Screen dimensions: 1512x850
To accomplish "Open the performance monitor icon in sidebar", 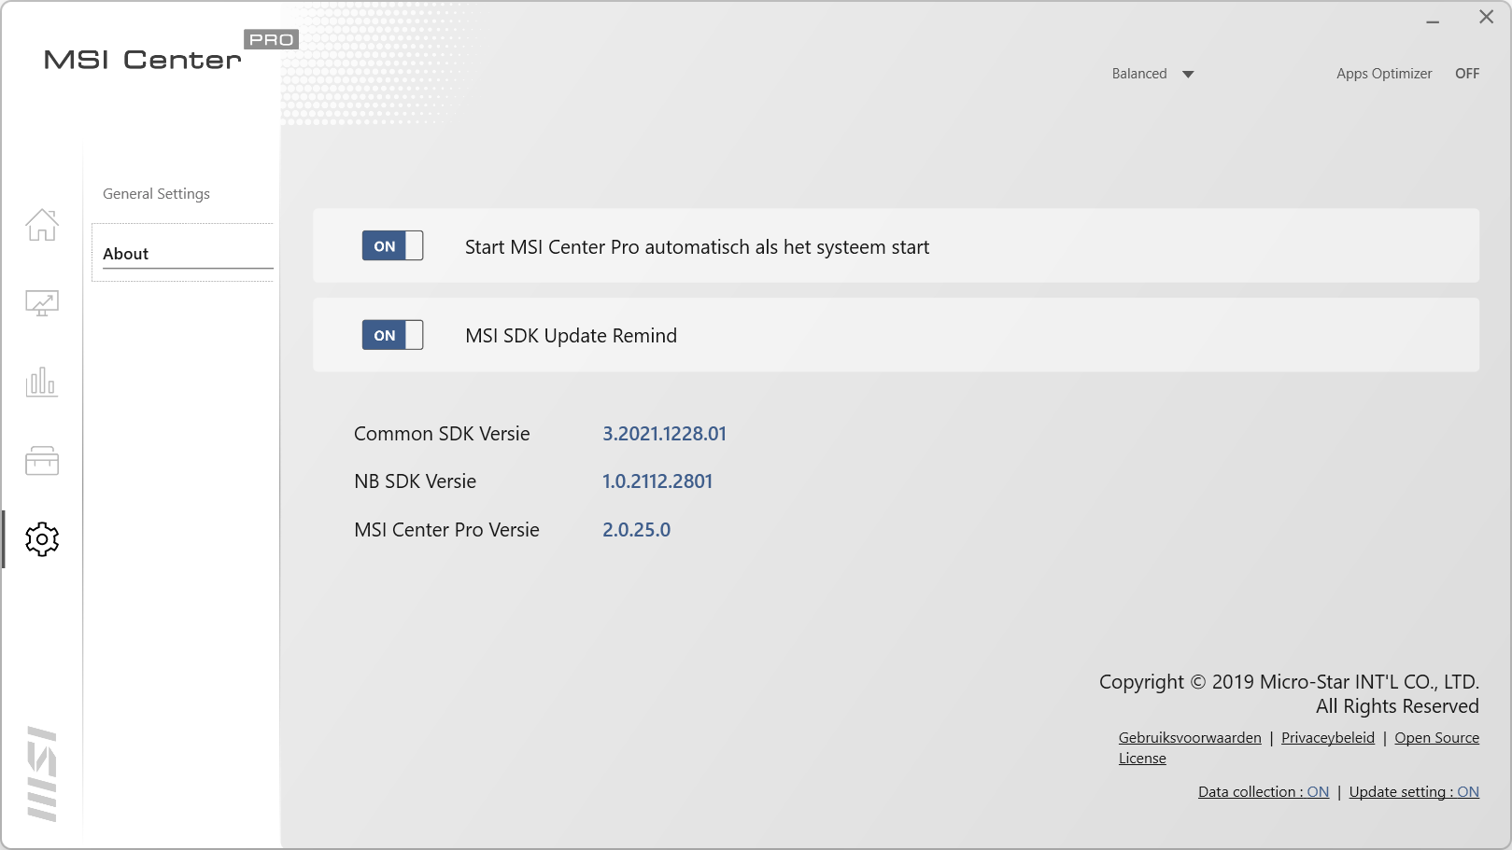I will pos(42,303).
